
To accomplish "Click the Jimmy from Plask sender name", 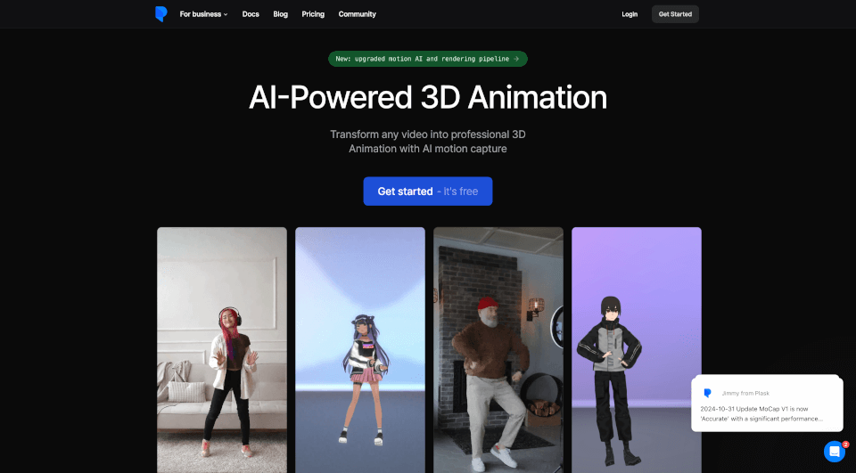I will pyautogui.click(x=744, y=393).
